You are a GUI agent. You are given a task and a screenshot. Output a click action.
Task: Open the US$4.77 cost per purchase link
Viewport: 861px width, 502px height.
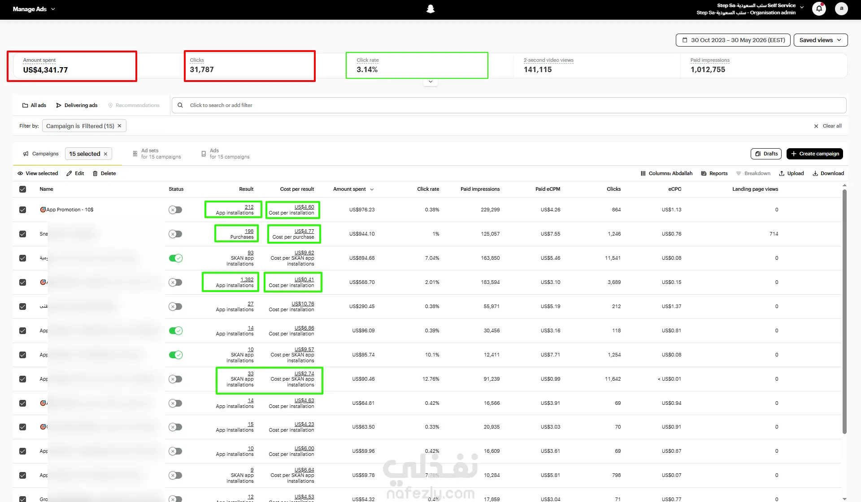pos(304,231)
